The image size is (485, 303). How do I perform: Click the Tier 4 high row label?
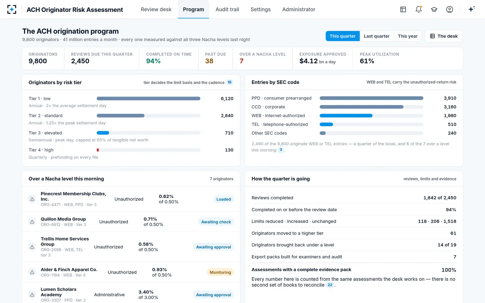pyautogui.click(x=41, y=150)
